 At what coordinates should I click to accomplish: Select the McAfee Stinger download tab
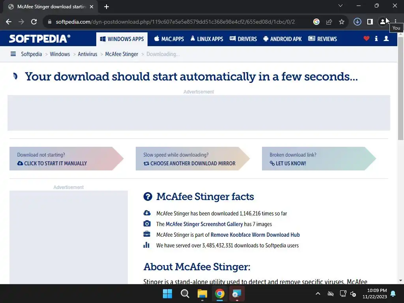[50, 7]
